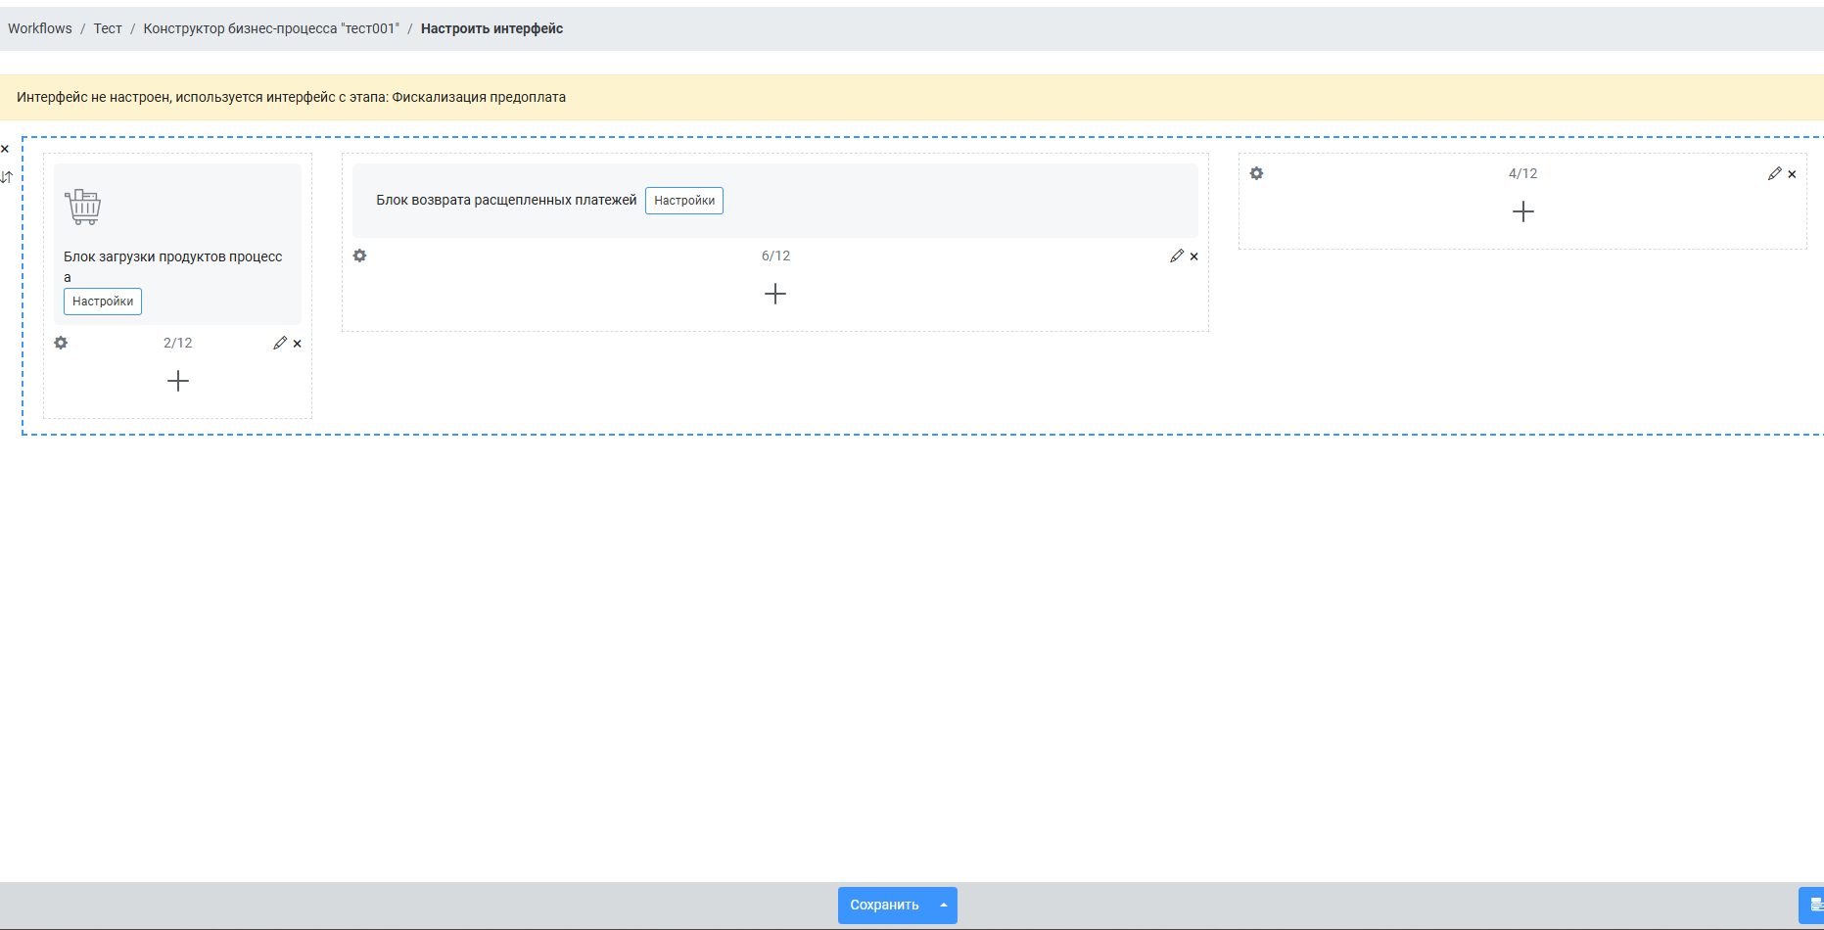The width and height of the screenshot is (1824, 930).
Task: Click the pencil edit icon in the 2/12 column
Action: [x=280, y=343]
